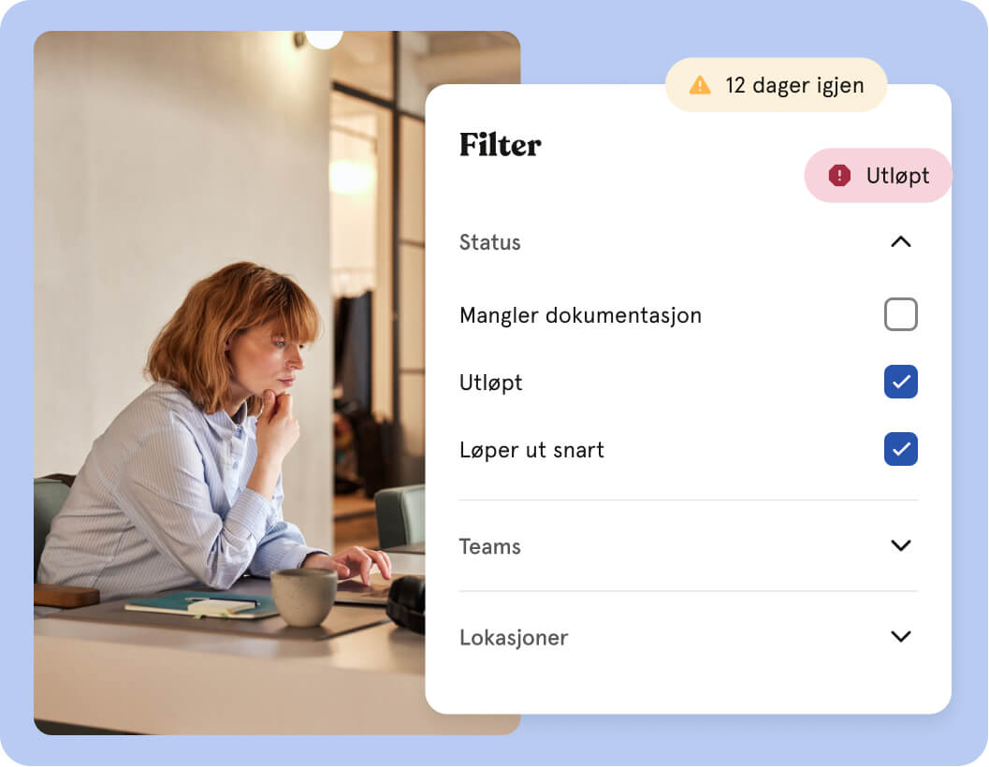Click the yellow warning triangle icon
989x767 pixels.
pyautogui.click(x=700, y=84)
